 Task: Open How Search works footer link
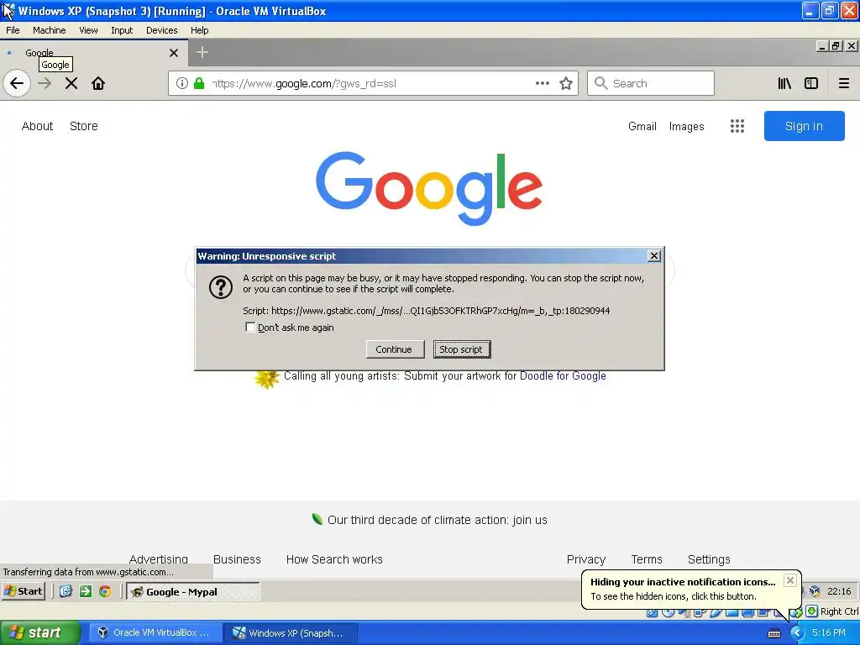tap(334, 559)
